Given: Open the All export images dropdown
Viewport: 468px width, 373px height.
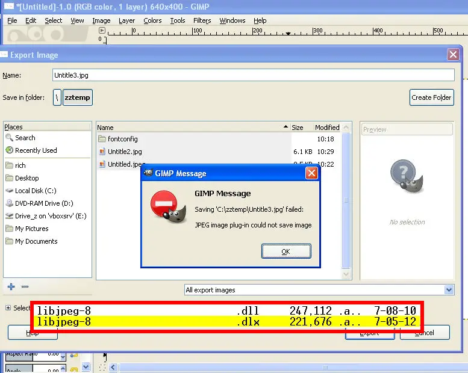Looking at the screenshot, I should pos(319,290).
